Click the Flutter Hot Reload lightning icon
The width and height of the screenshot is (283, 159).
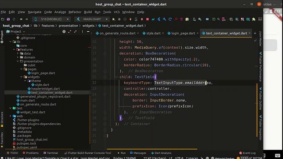click(x=130, y=19)
